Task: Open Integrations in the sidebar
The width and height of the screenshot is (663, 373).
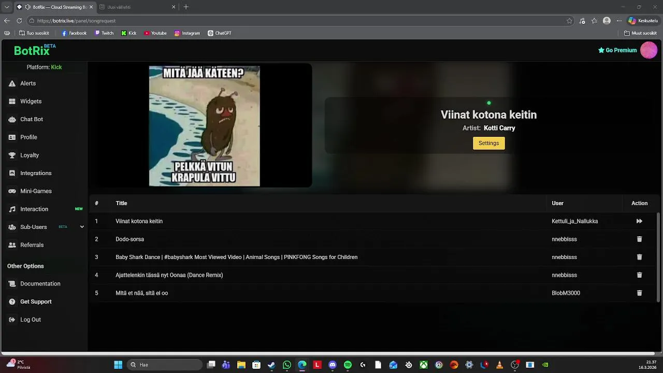Action: 36,173
